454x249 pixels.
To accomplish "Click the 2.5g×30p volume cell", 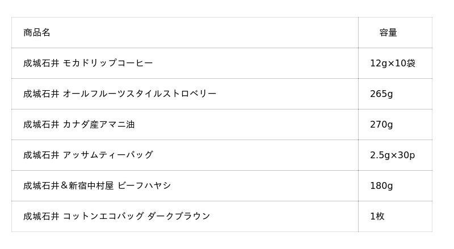I will coord(392,155).
